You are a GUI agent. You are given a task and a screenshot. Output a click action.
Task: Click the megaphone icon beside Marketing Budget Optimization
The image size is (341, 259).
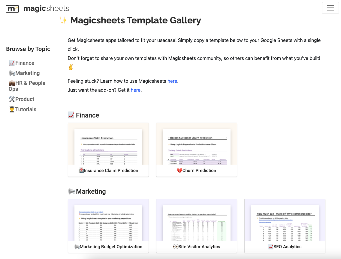point(77,247)
